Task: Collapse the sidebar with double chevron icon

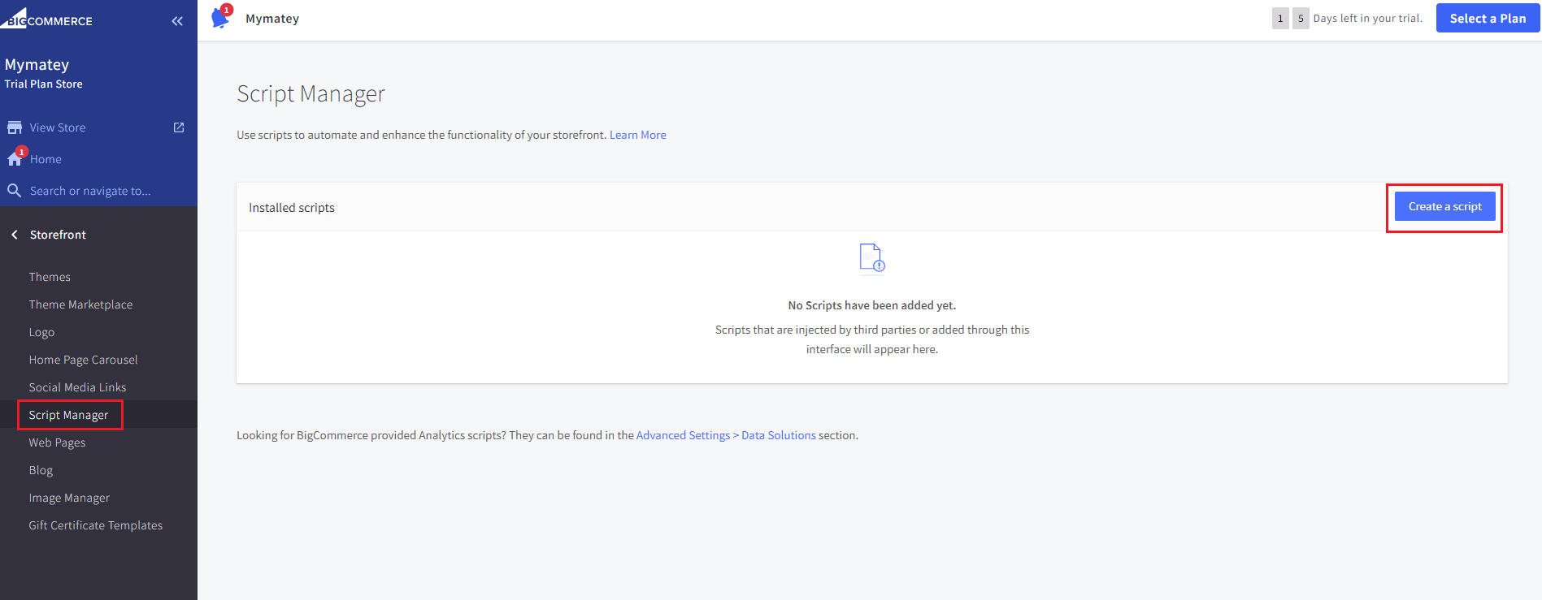Action: click(x=177, y=21)
